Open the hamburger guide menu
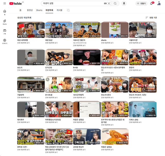Screen dimensions: 165x156 [5, 3]
